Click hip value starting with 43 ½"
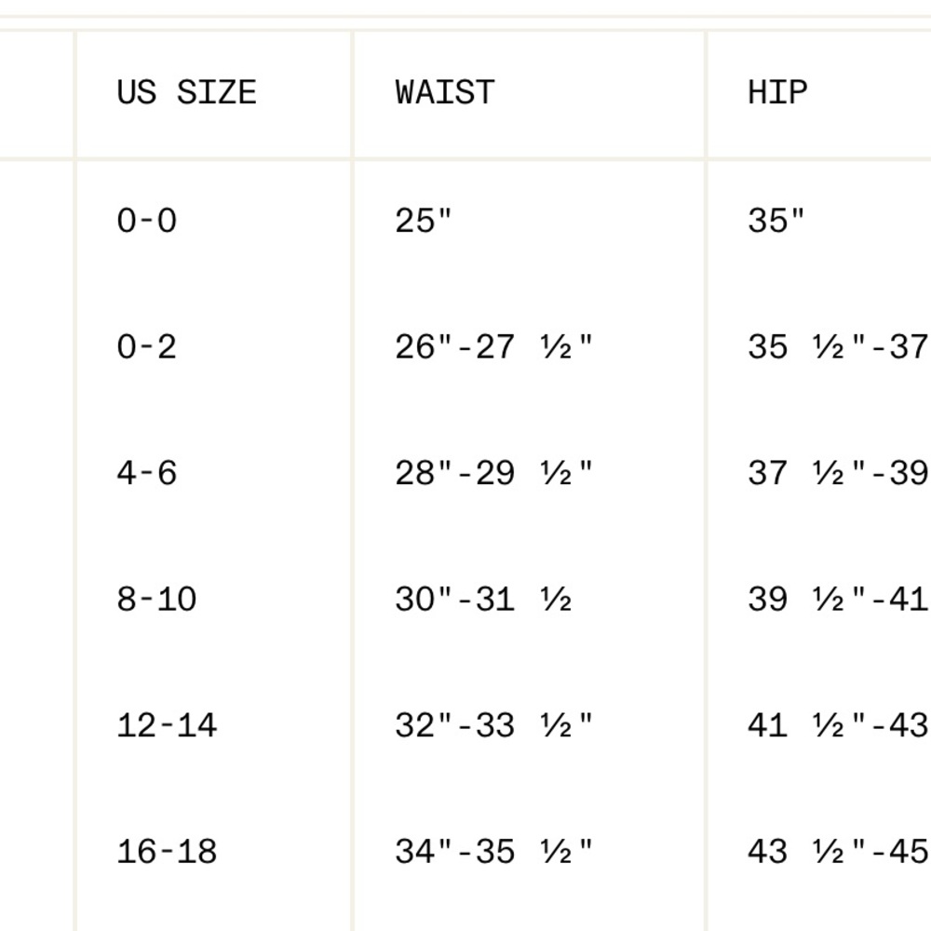 click(x=839, y=852)
